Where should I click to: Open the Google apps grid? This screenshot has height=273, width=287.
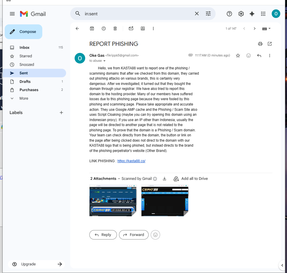click(263, 14)
